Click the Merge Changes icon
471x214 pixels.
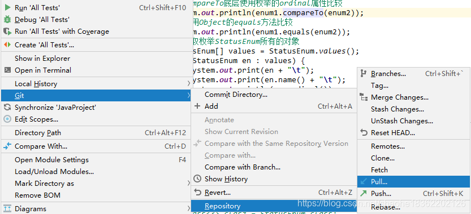pyautogui.click(x=364, y=97)
